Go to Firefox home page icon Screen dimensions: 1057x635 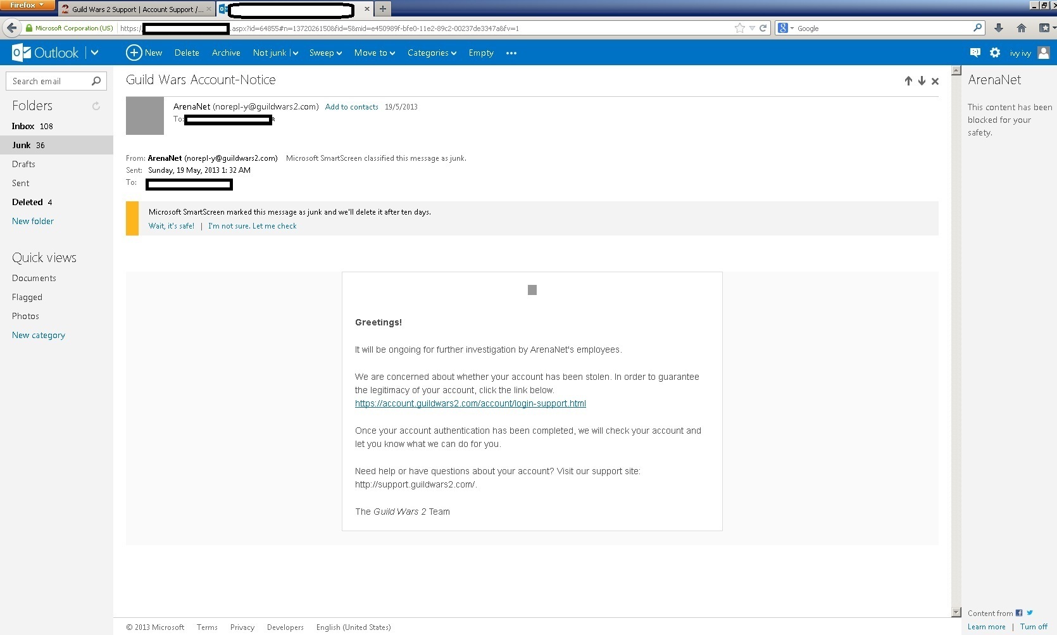pos(1021,28)
